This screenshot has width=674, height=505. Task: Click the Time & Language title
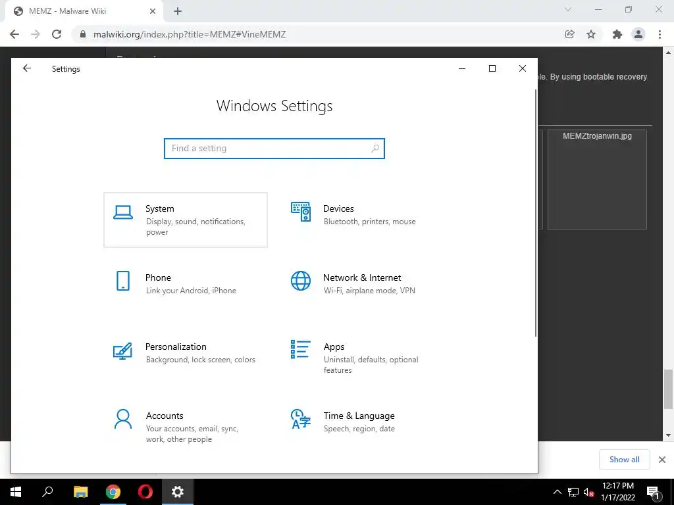359,416
